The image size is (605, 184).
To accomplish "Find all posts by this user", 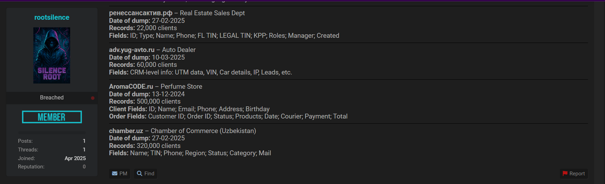I will click(x=146, y=174).
